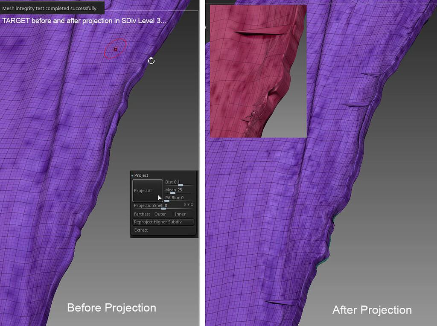Click the circular rotate-view icon near the divider
The height and width of the screenshot is (326, 437).
tap(151, 61)
